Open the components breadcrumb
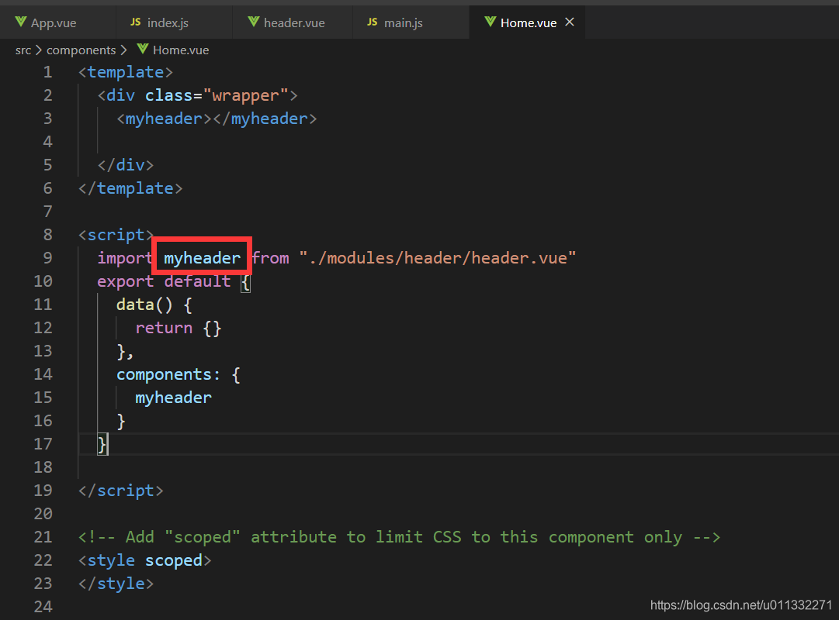The width and height of the screenshot is (839, 620). pos(81,50)
